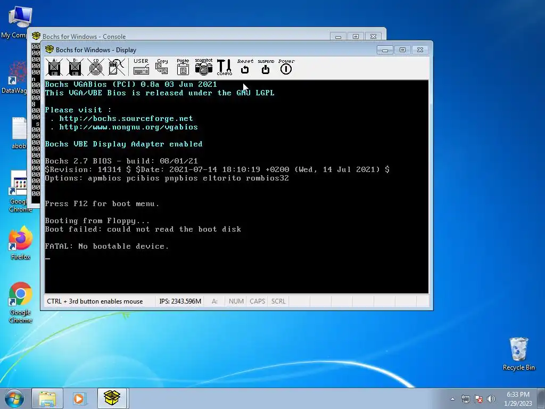
Task: Click the network tray icon
Action: point(465,399)
